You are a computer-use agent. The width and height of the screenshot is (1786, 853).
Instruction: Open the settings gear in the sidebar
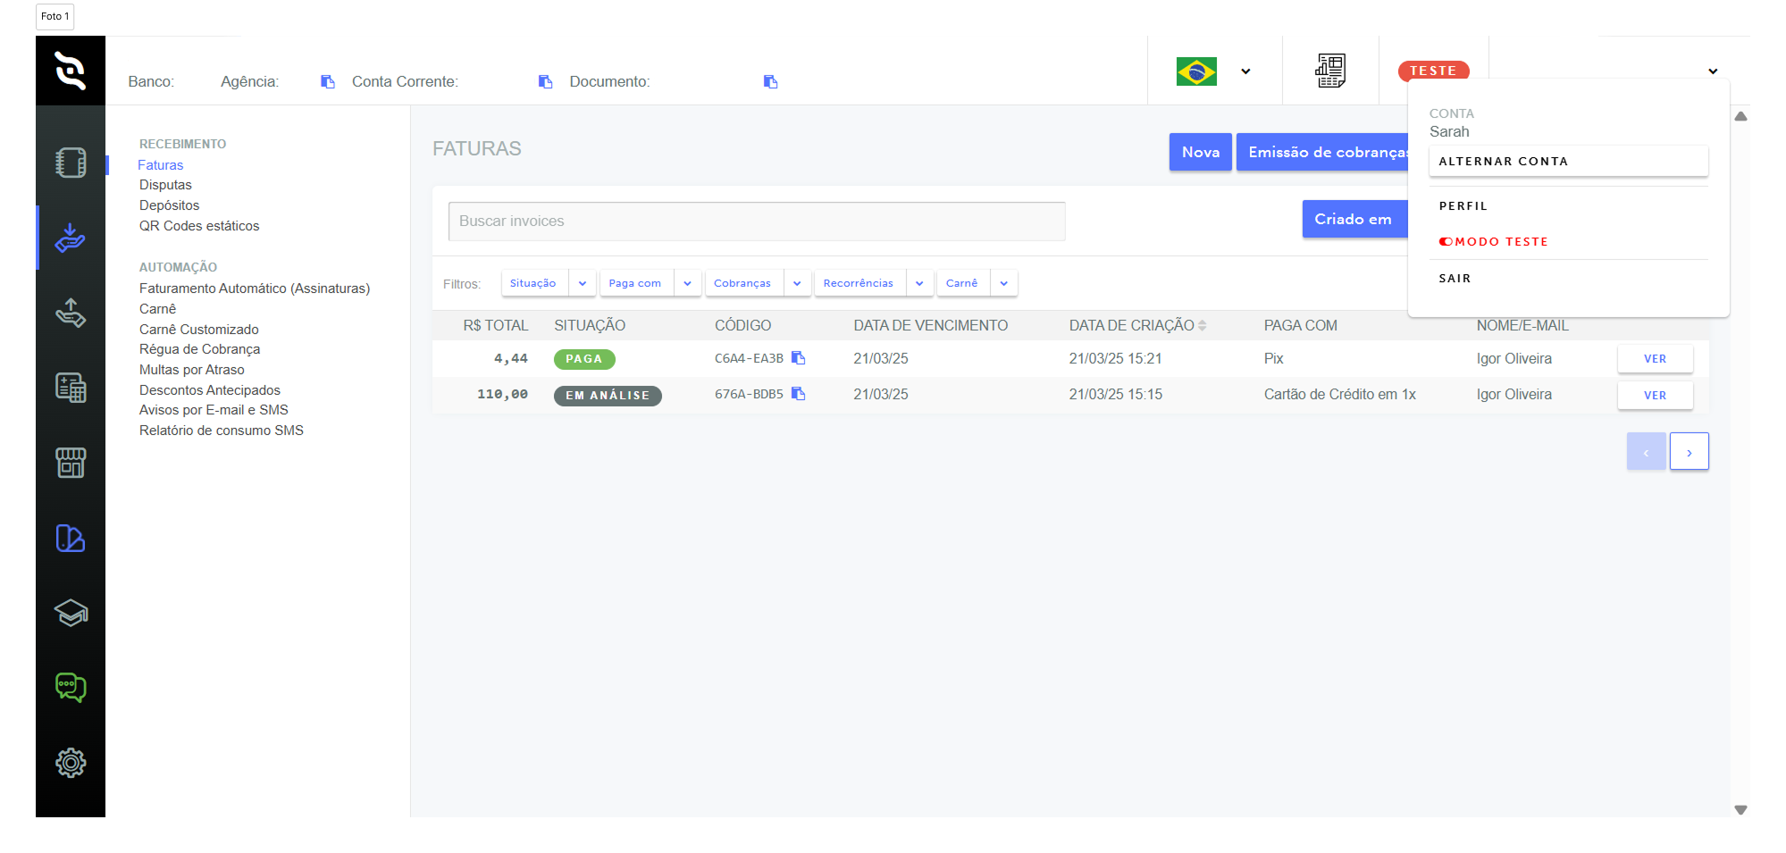pos(71,763)
